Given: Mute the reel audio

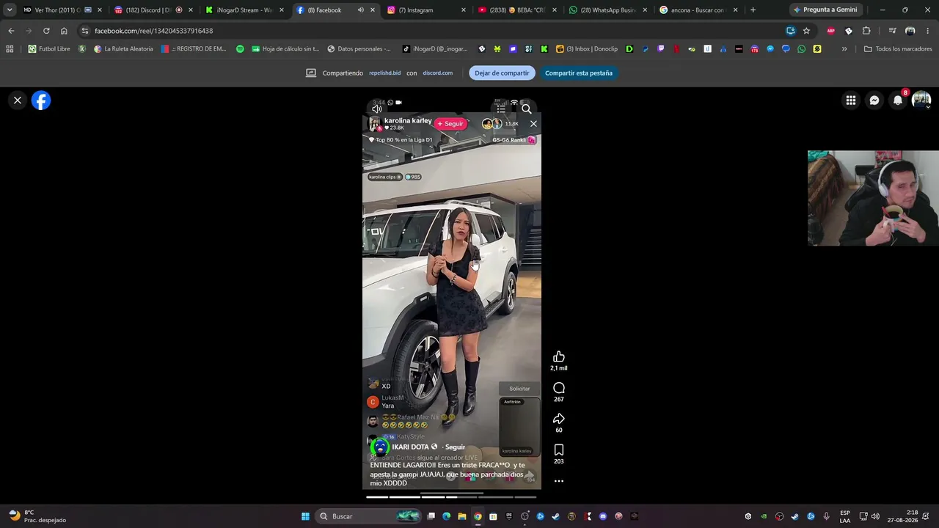Looking at the screenshot, I should [x=377, y=109].
